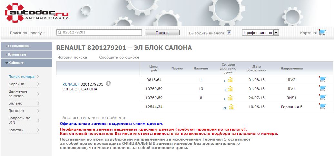Show delivery statistics chart for Германия 5 row

230,107
